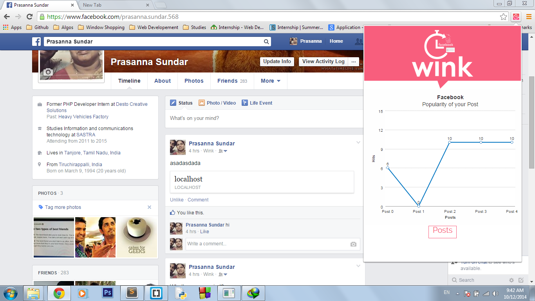
Task: Switch to the New Tab browser tab
Action: pyautogui.click(x=114, y=5)
